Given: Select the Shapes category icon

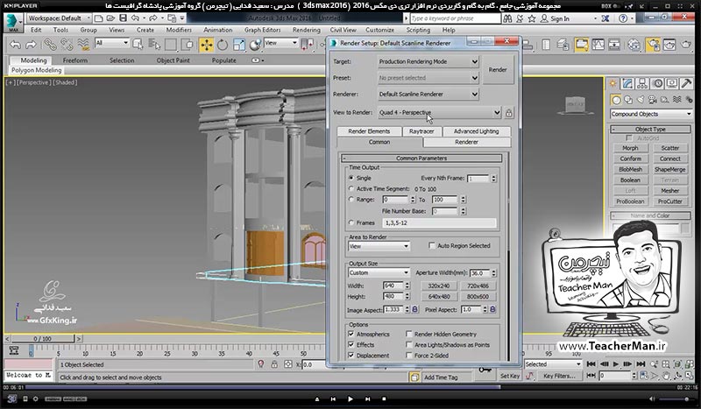Looking at the screenshot, I should tap(628, 100).
